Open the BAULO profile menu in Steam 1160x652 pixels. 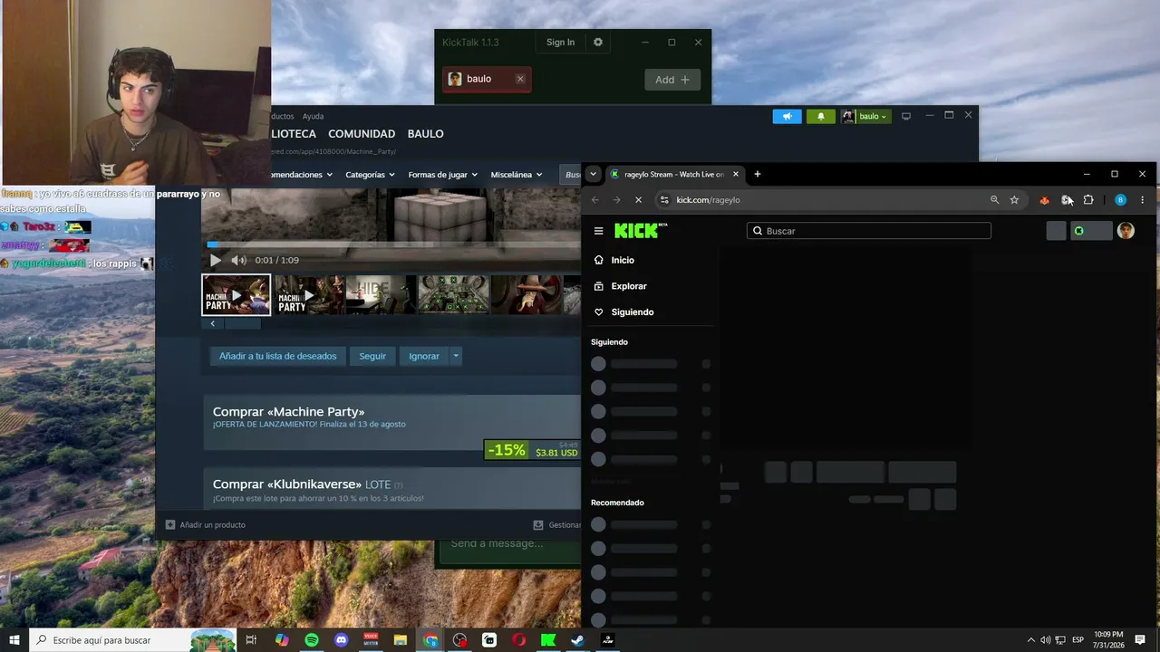click(x=425, y=134)
